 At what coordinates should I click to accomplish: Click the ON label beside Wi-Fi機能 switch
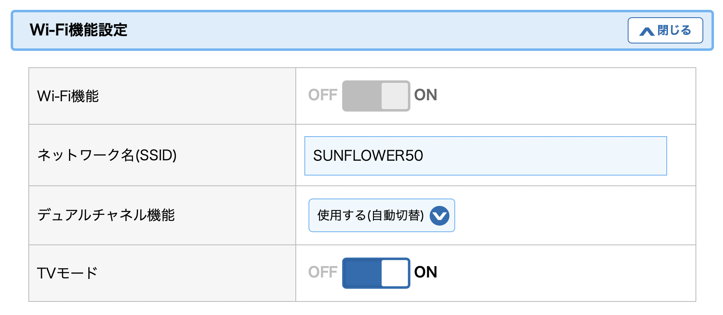(426, 95)
